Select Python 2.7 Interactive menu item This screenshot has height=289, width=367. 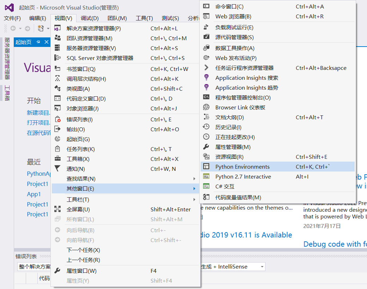point(277,176)
